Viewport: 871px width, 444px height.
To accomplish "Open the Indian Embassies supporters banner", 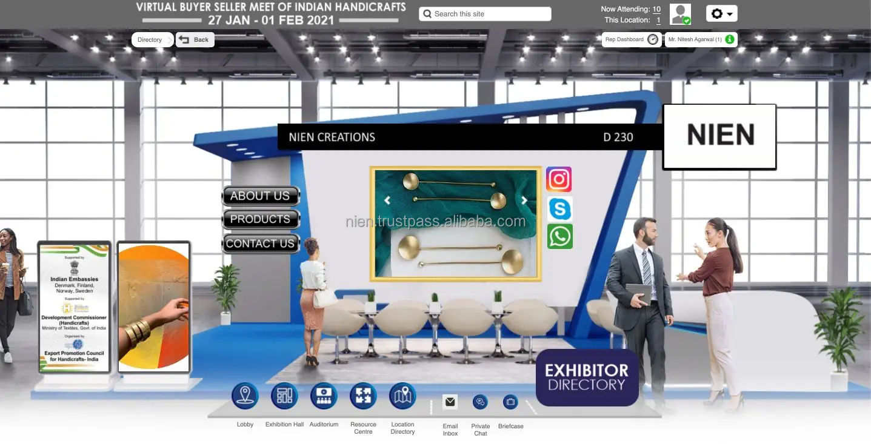I will pos(75,307).
